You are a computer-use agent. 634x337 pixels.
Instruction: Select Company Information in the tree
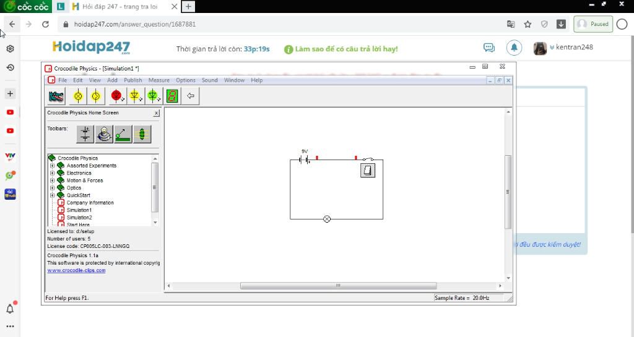[x=90, y=203]
